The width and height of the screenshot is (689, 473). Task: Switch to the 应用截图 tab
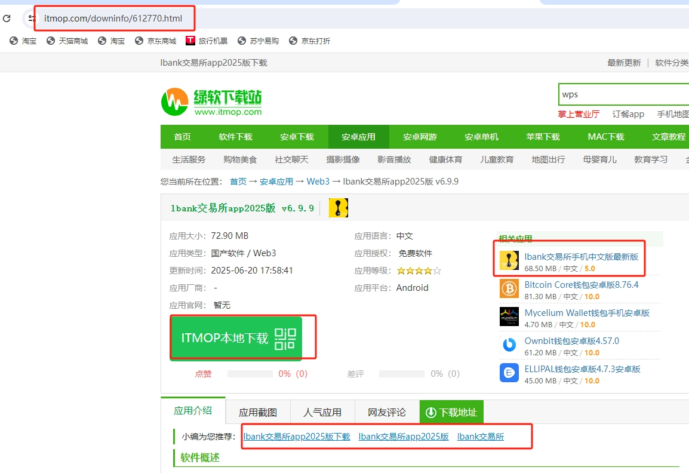(258, 412)
